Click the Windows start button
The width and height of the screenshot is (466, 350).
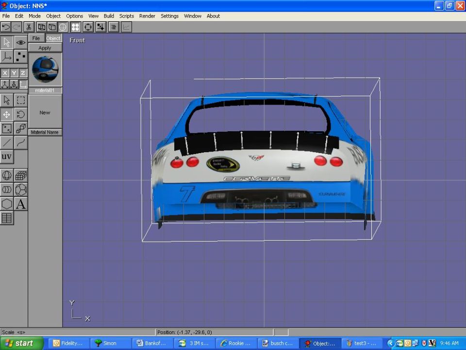tap(22, 344)
